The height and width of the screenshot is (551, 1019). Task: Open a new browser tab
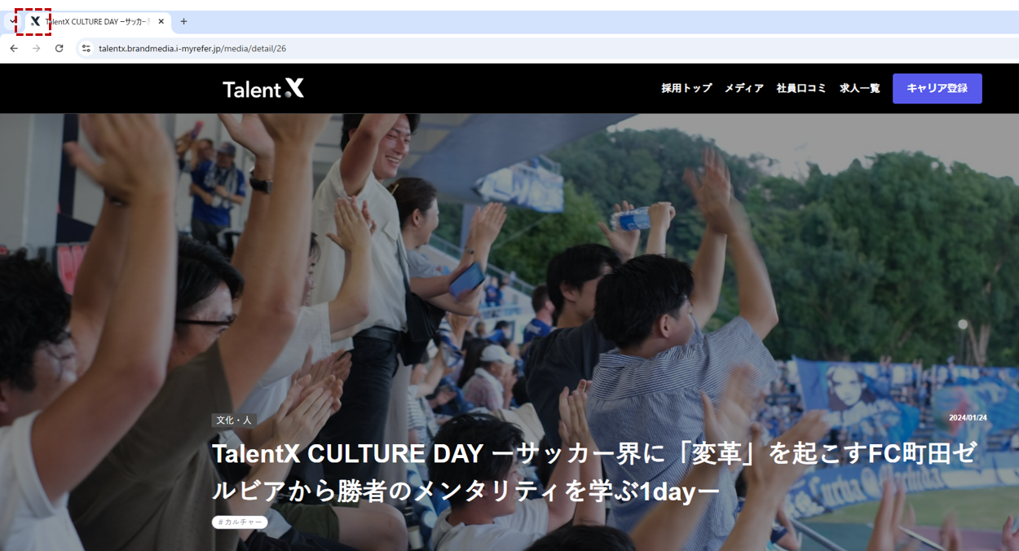pyautogui.click(x=183, y=22)
